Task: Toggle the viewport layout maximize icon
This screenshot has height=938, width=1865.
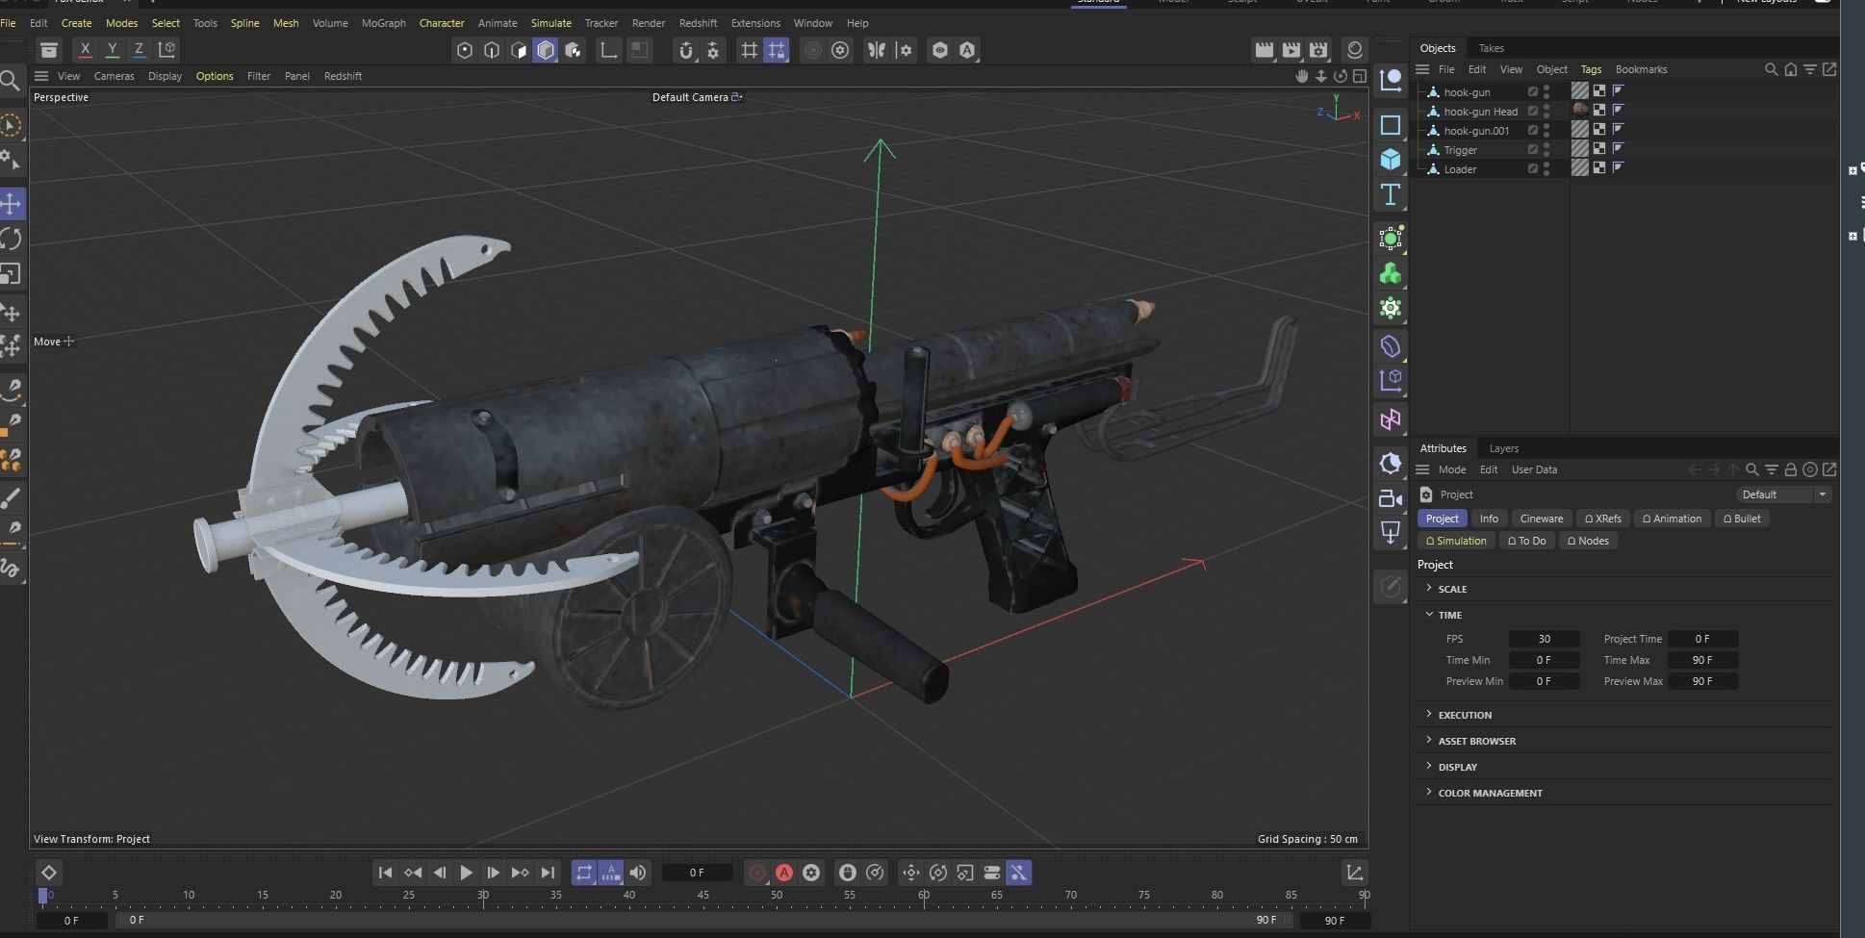Action: pyautogui.click(x=1359, y=76)
